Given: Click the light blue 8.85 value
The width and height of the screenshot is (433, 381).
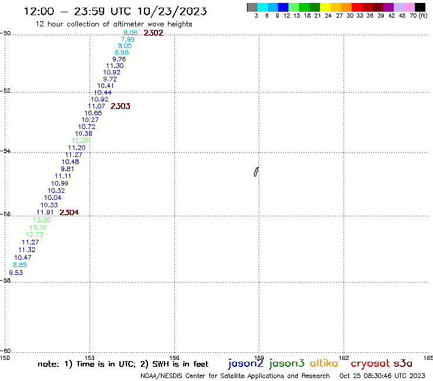Looking at the screenshot, I should [20, 265].
